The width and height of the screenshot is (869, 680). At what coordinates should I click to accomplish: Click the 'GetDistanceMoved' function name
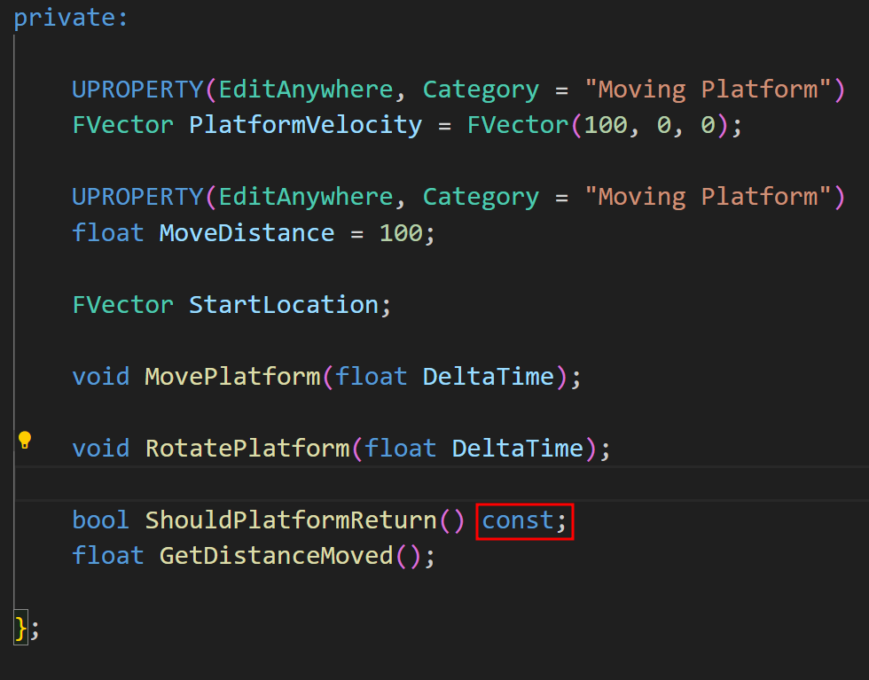pos(277,556)
